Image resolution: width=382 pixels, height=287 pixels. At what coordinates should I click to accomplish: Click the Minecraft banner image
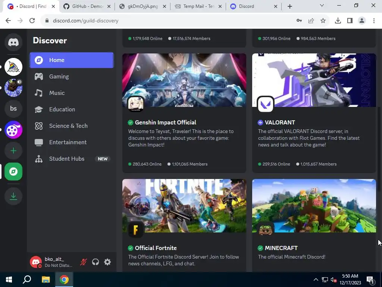[314, 206]
